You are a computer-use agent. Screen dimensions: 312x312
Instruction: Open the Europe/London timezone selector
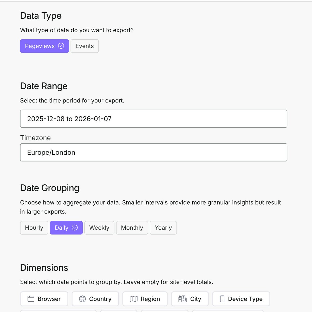(x=154, y=152)
